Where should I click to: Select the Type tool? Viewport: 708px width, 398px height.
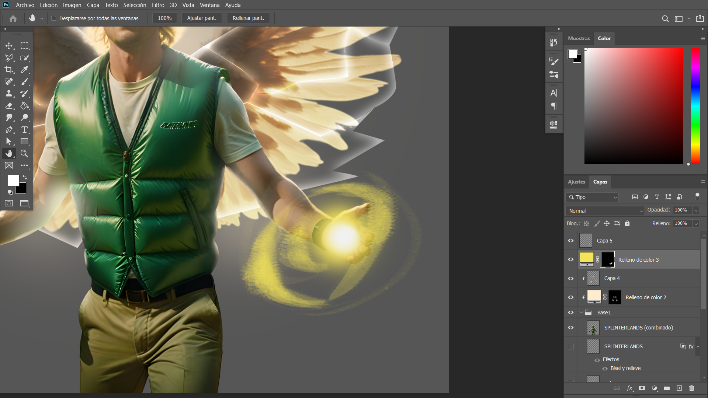24,130
